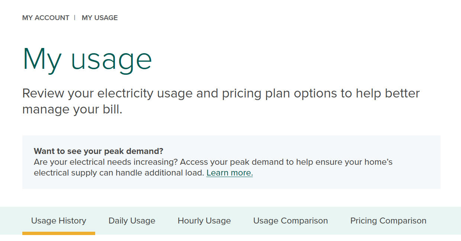461x241 pixels.
Task: Select the "Want to see your peak demand?" heading
Action: click(99, 151)
